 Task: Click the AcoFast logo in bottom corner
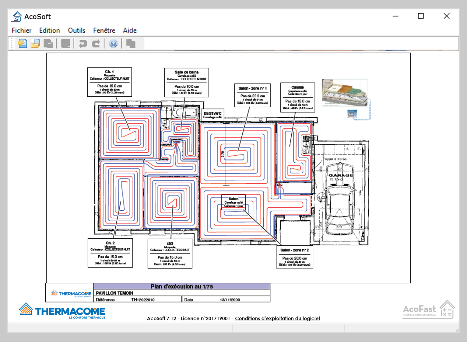pyautogui.click(x=428, y=310)
